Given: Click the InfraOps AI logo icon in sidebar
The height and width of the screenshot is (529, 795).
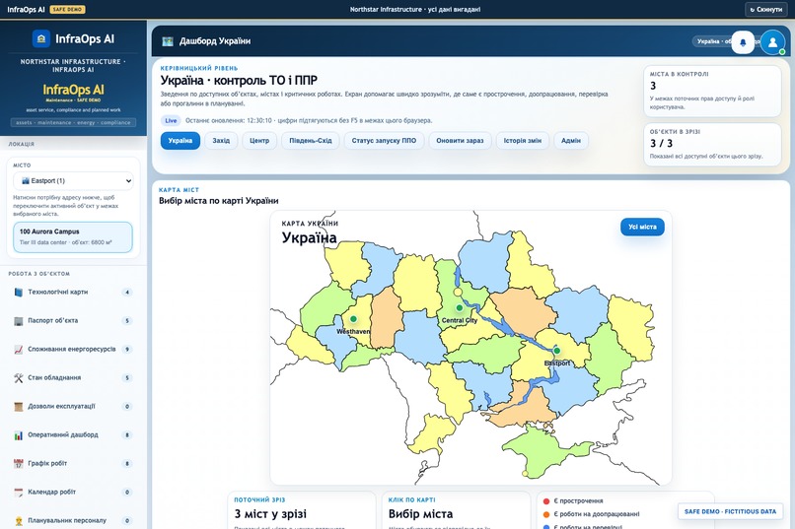Looking at the screenshot, I should [41, 39].
